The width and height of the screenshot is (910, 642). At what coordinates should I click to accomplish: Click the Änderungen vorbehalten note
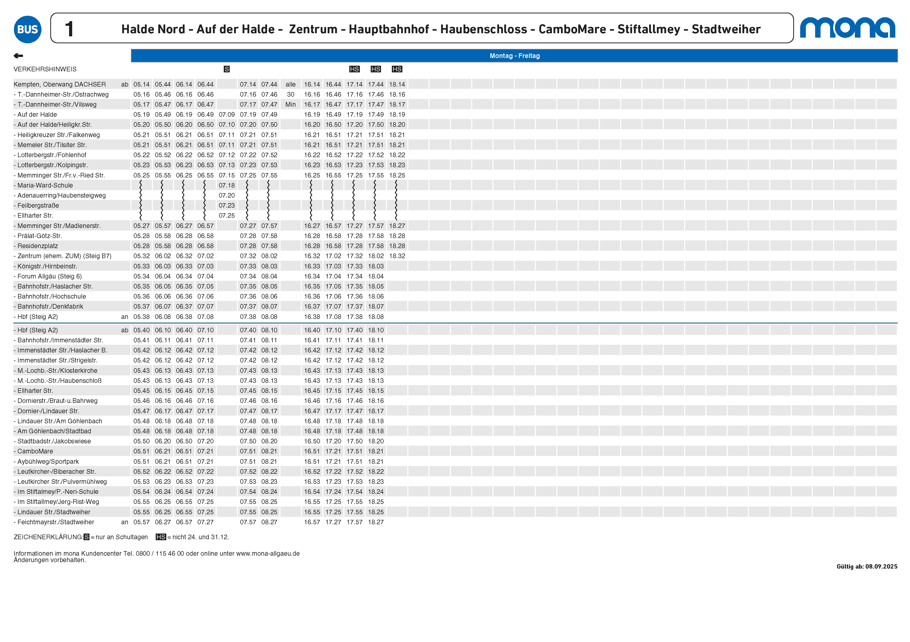click(x=49, y=560)
